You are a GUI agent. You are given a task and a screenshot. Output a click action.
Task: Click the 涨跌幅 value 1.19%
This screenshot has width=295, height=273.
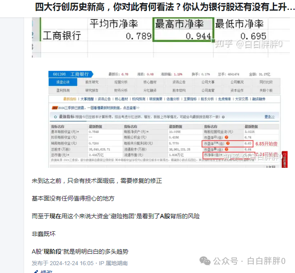(178, 74)
